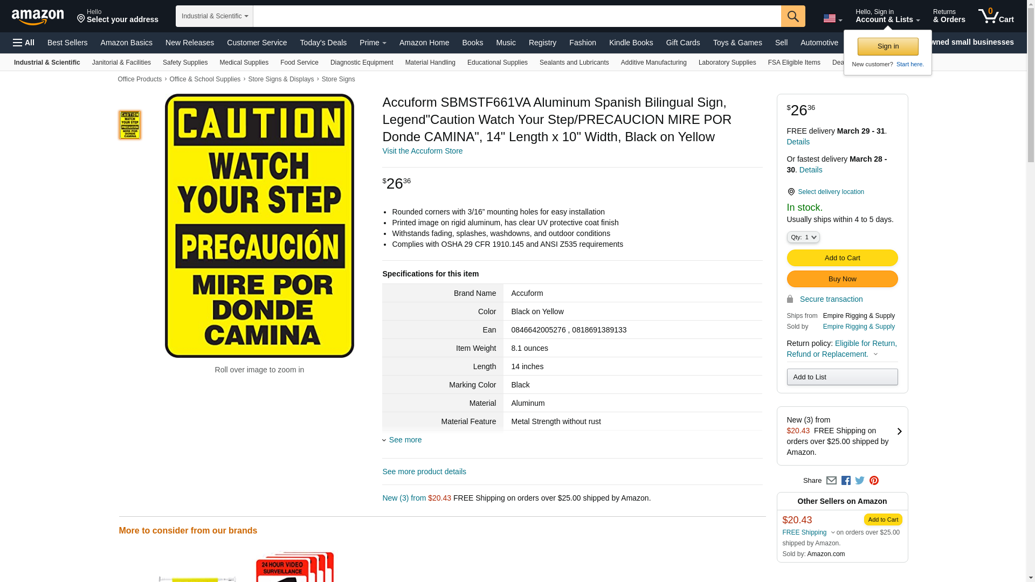
Task: Share product on Pinterest icon
Action: [x=874, y=480]
